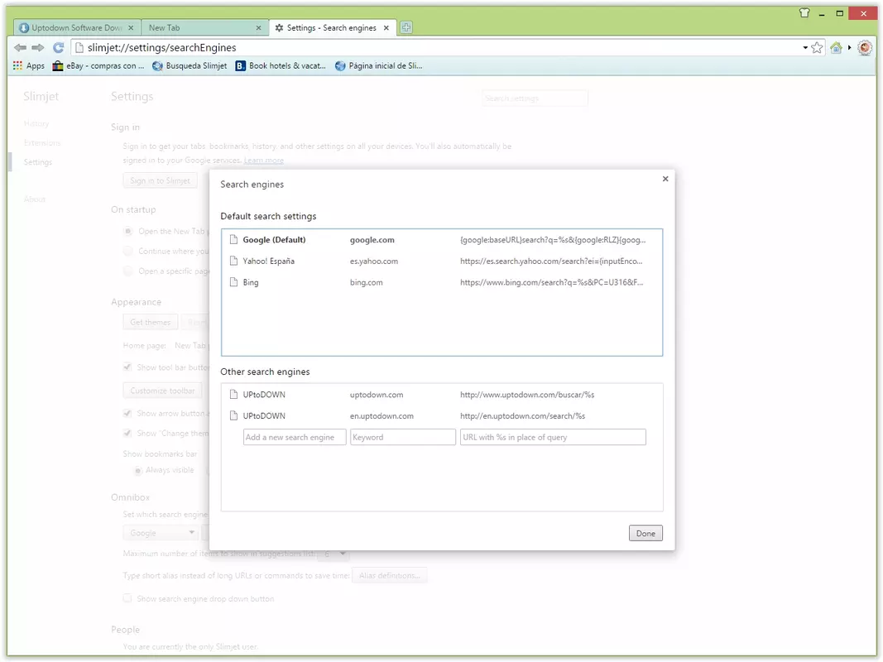Click Sign in to Slimjet button
The width and height of the screenshot is (883, 662).
coord(160,180)
